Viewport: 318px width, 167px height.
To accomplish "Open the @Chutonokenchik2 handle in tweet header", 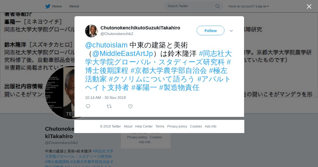I will pos(117,34).
